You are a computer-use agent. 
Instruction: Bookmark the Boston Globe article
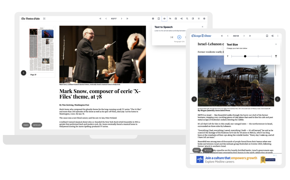pos(159,19)
